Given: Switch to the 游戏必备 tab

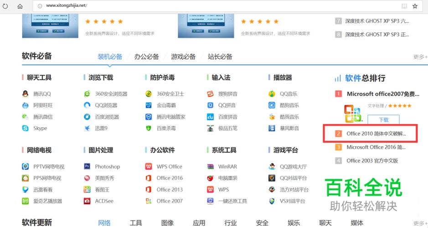Looking at the screenshot, I should (x=183, y=57).
